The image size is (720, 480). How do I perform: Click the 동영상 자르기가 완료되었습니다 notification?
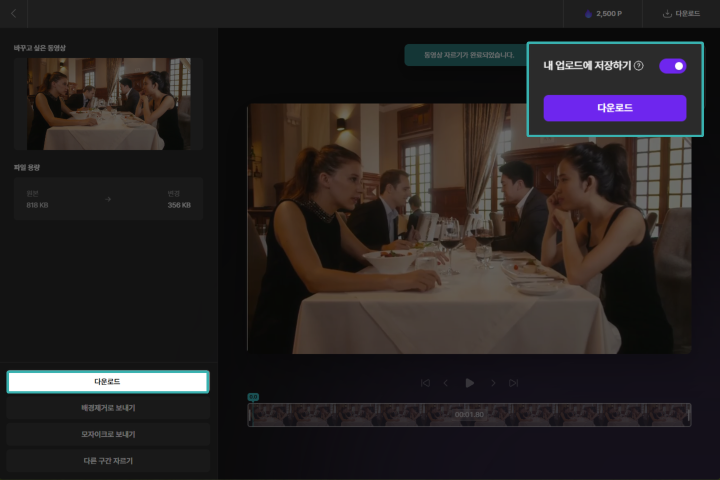coord(469,55)
